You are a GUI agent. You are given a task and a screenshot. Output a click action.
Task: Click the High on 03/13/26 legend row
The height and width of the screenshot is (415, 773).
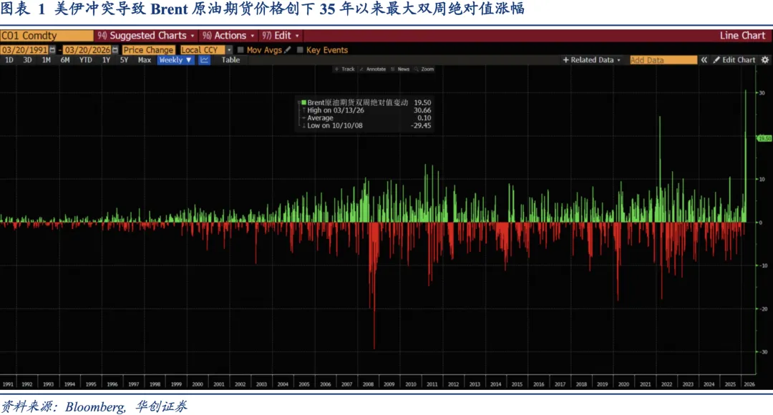click(x=366, y=110)
